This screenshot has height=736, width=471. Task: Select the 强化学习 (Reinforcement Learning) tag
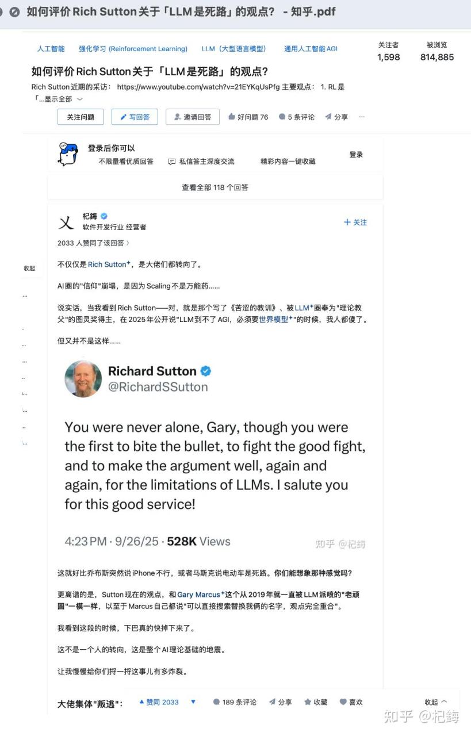click(x=133, y=49)
